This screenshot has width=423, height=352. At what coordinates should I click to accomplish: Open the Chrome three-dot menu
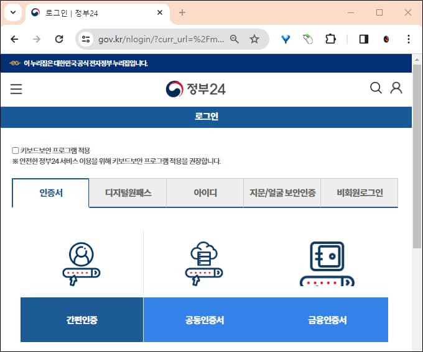409,39
